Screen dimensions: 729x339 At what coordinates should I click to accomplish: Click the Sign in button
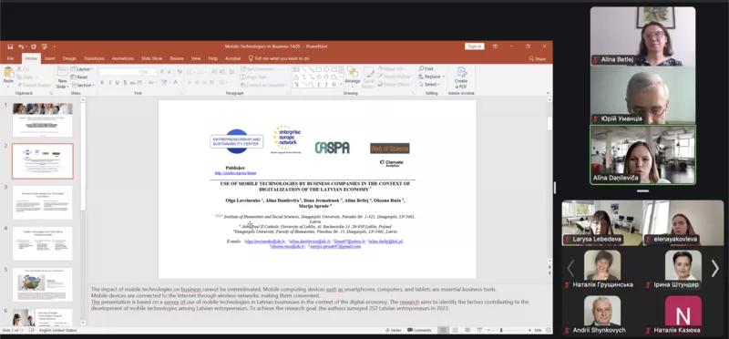point(474,46)
